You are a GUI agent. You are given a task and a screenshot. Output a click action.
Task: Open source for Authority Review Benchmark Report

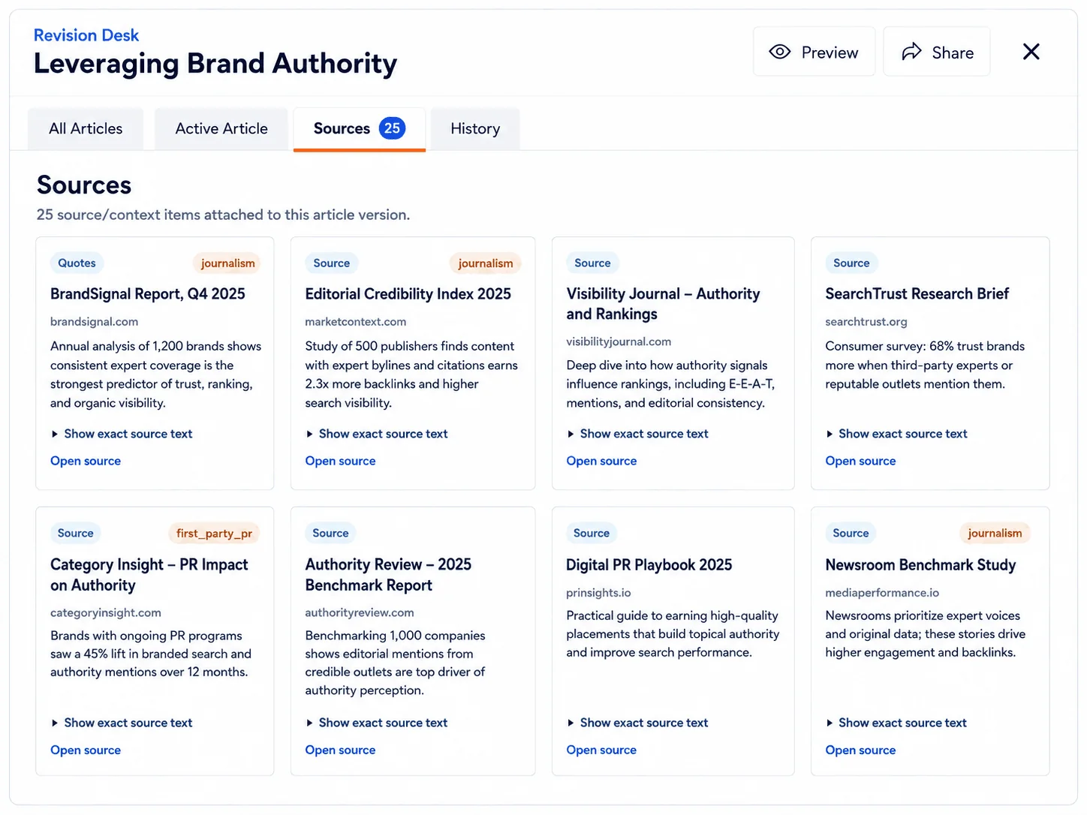(340, 750)
